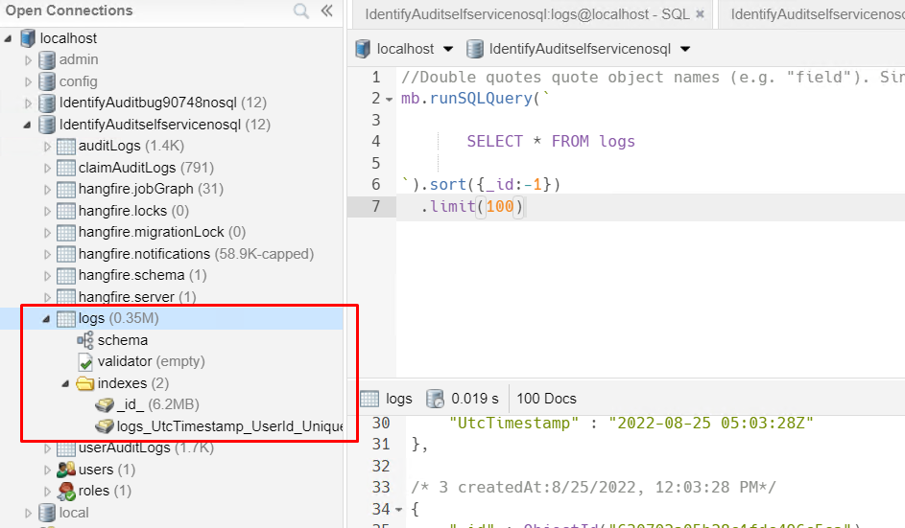
Task: Click the search icon in Open Connections
Action: [300, 11]
